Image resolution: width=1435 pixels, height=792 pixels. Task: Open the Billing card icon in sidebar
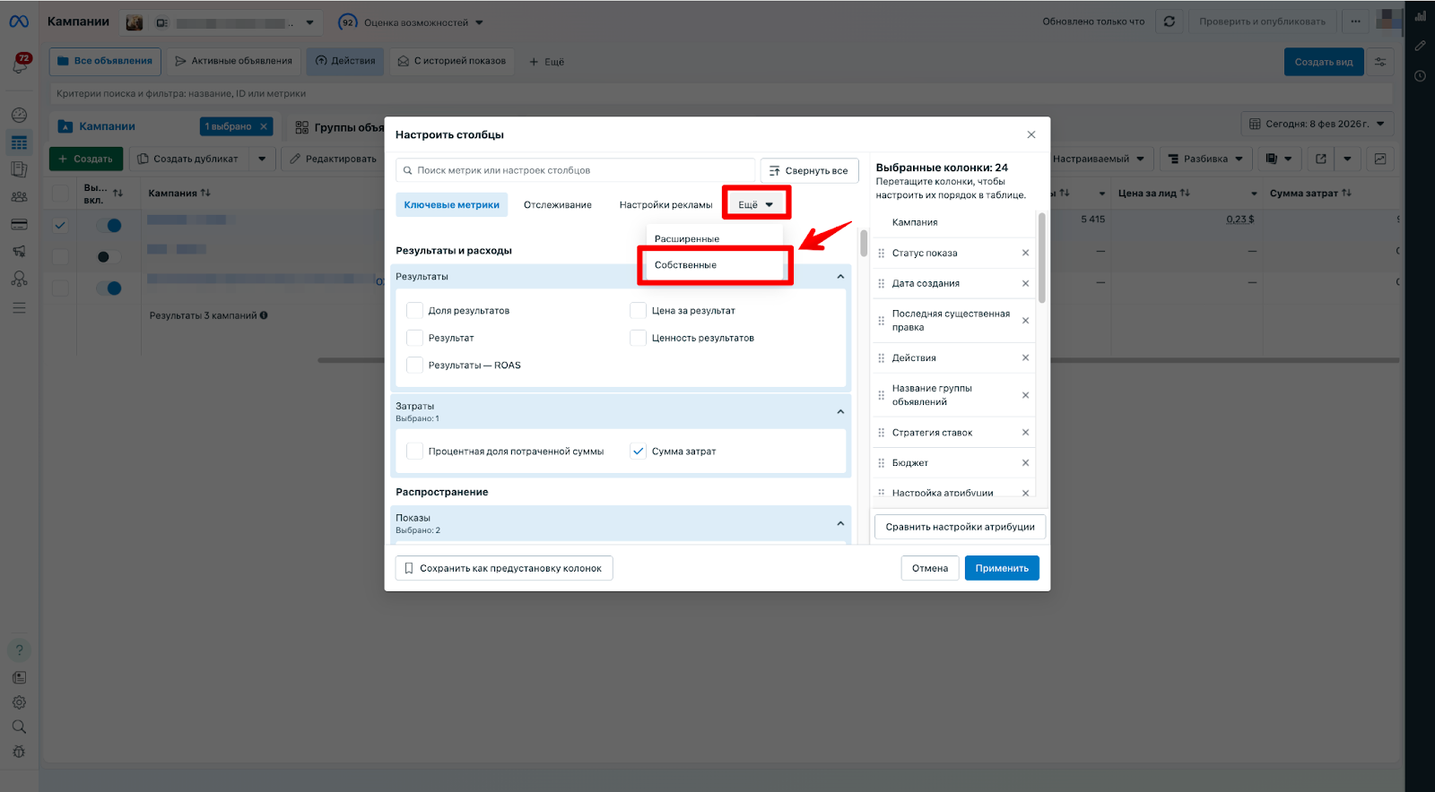click(x=19, y=224)
